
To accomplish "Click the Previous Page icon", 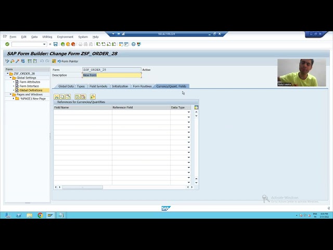I will 104,44.
